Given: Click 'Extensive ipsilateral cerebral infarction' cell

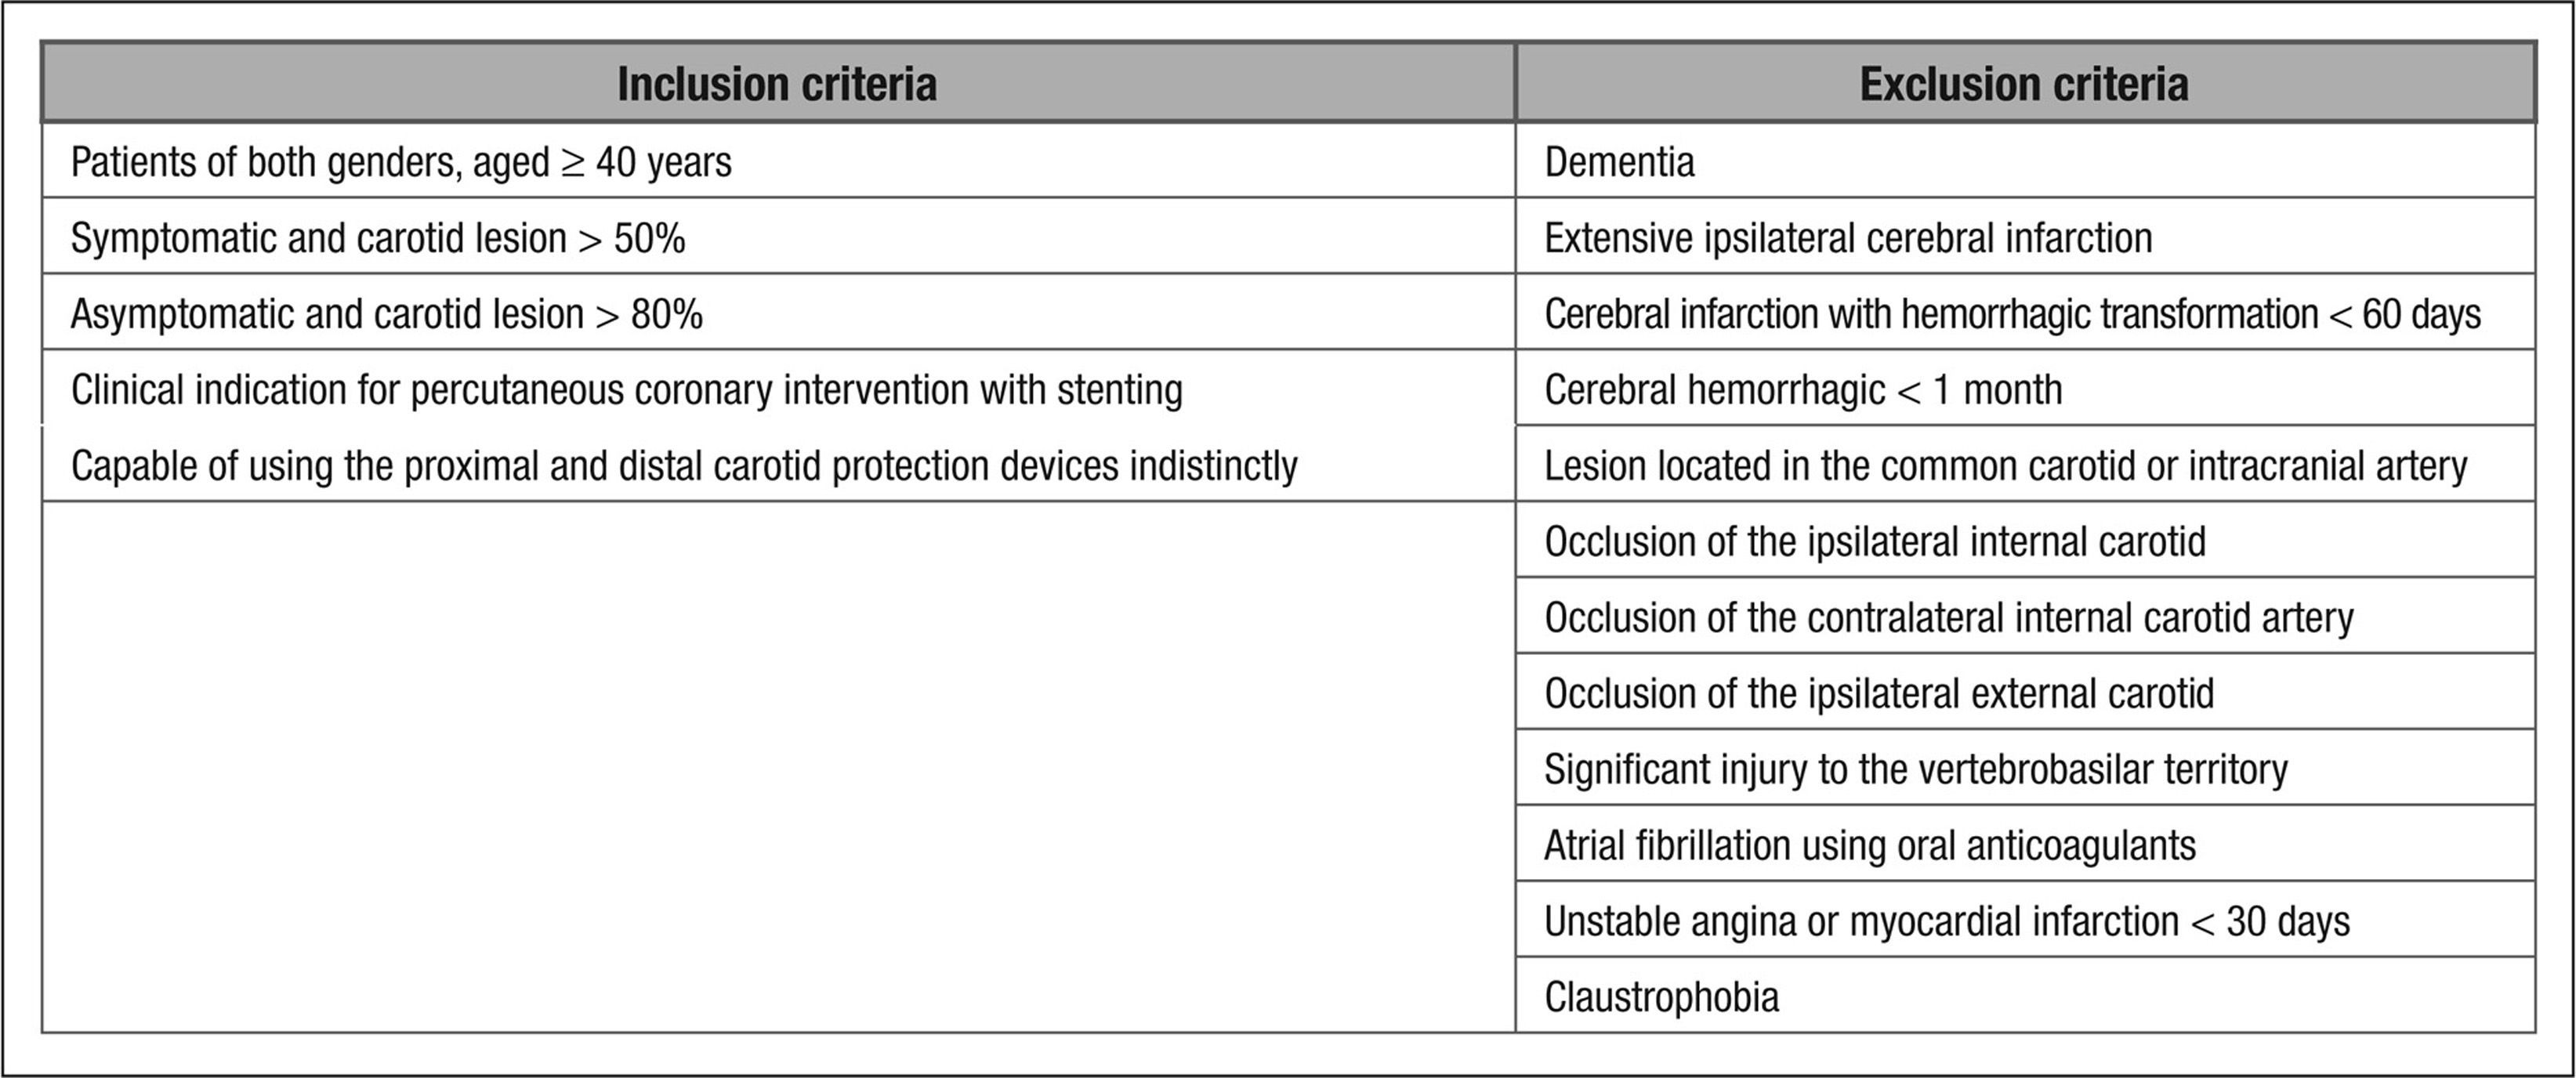Looking at the screenshot, I should coord(1848,238).
